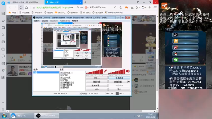
Task: Click the browser forward arrow
Action: [15, 7]
